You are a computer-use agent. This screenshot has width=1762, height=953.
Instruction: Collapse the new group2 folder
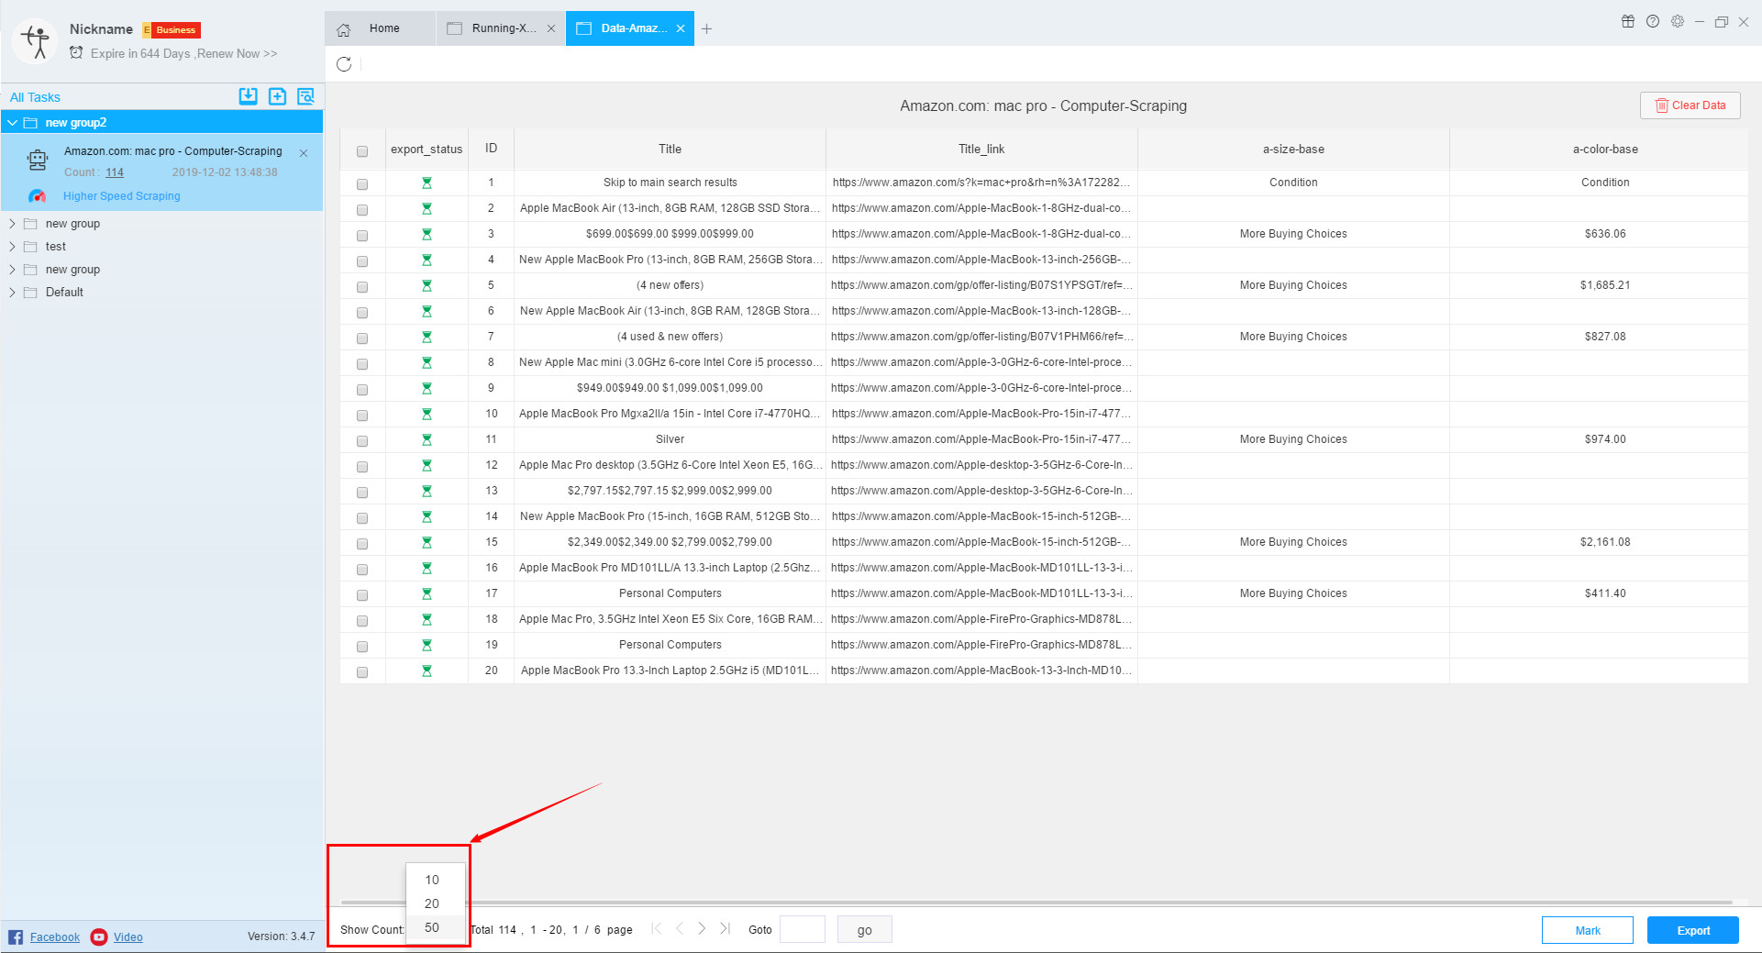pos(12,121)
